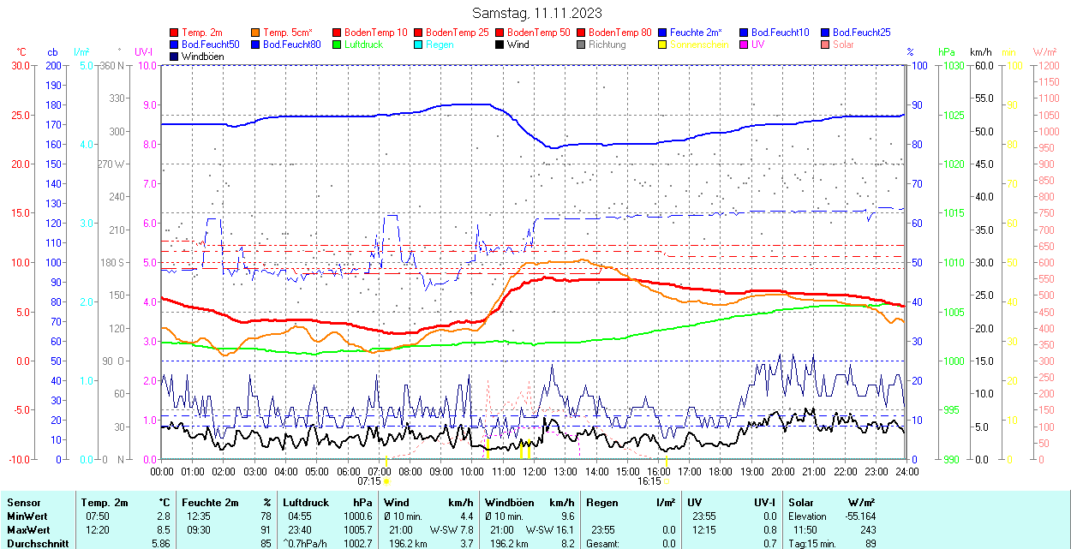
Task: Click the Luftdruck column header in table
Action: 306,503
